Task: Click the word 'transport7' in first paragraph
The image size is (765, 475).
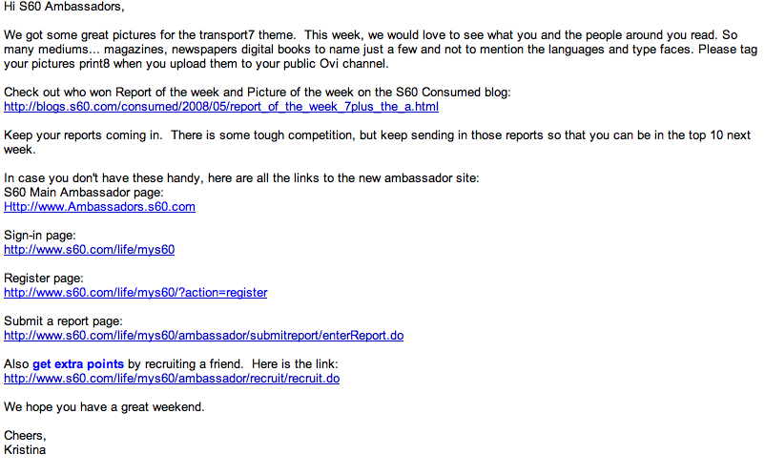Action: [x=227, y=35]
